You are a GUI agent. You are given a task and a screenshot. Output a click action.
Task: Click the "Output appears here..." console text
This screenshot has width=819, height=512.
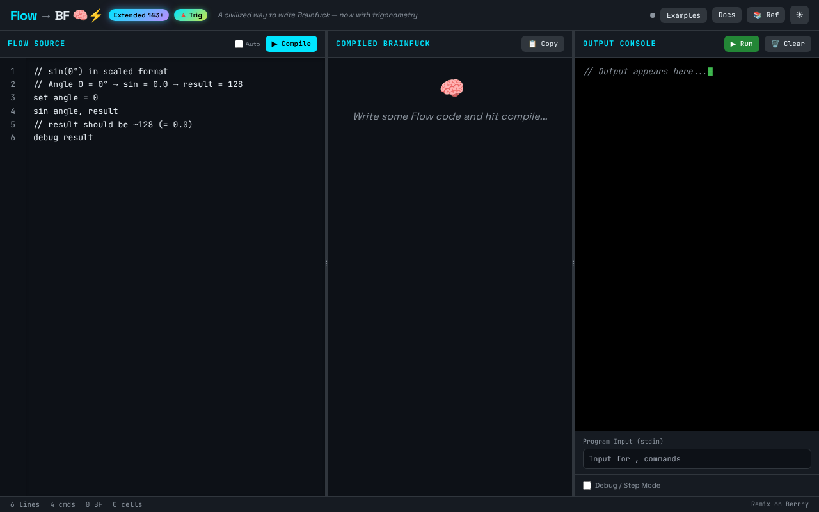[645, 72]
